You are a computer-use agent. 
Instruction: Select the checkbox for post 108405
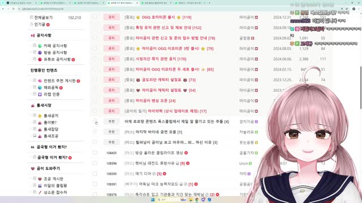click(x=95, y=153)
